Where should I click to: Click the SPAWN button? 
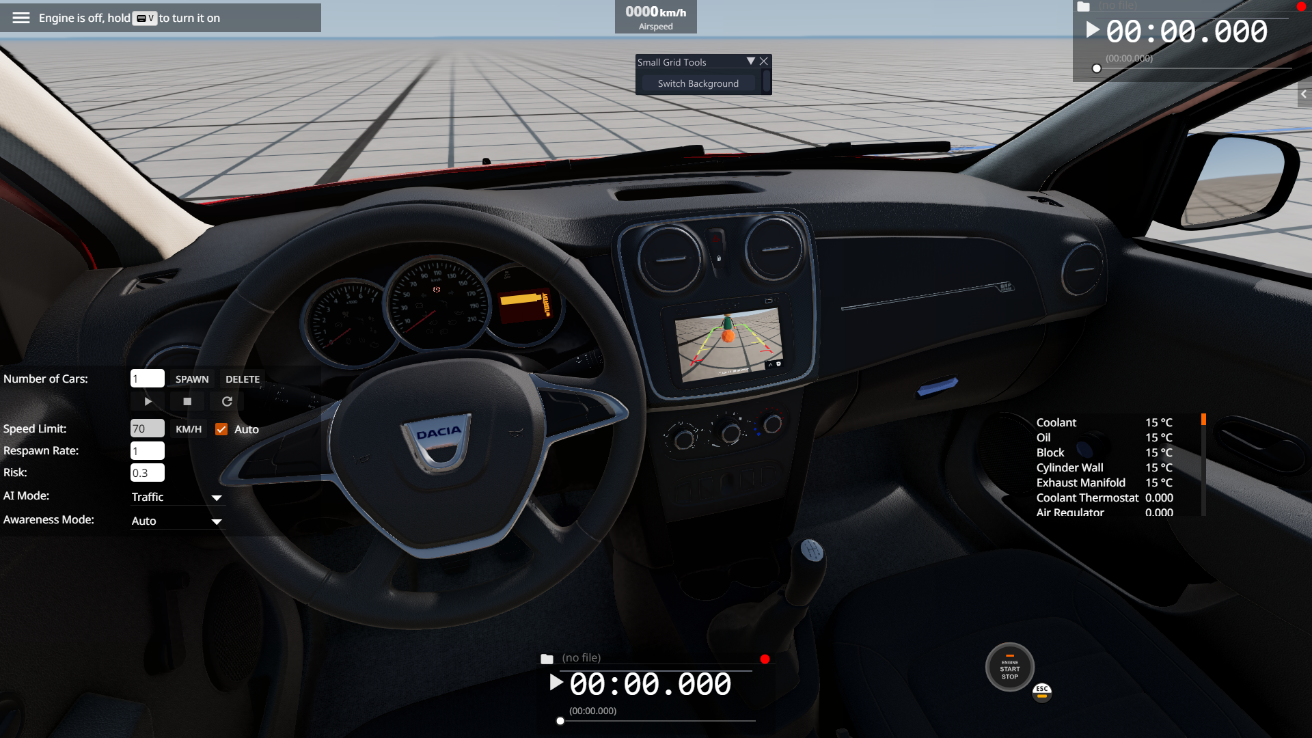[192, 379]
